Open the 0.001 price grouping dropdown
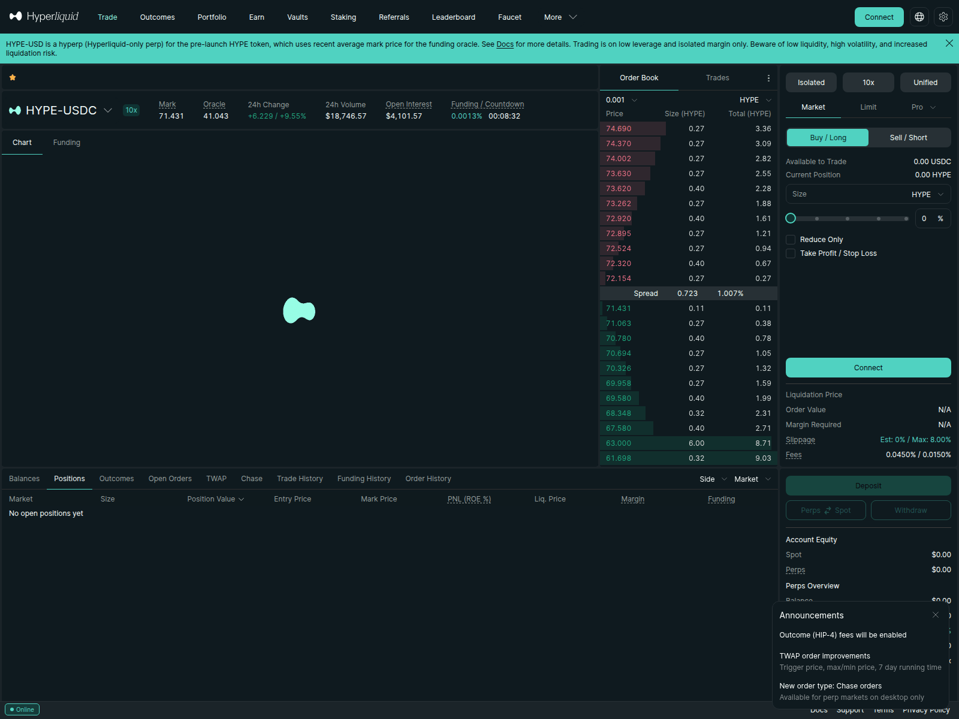The height and width of the screenshot is (719, 959). click(622, 100)
